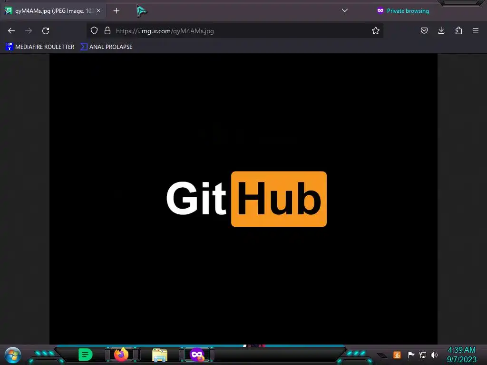Close the qyM4AMs.jpg tab
The width and height of the screenshot is (487, 365).
pos(98,10)
